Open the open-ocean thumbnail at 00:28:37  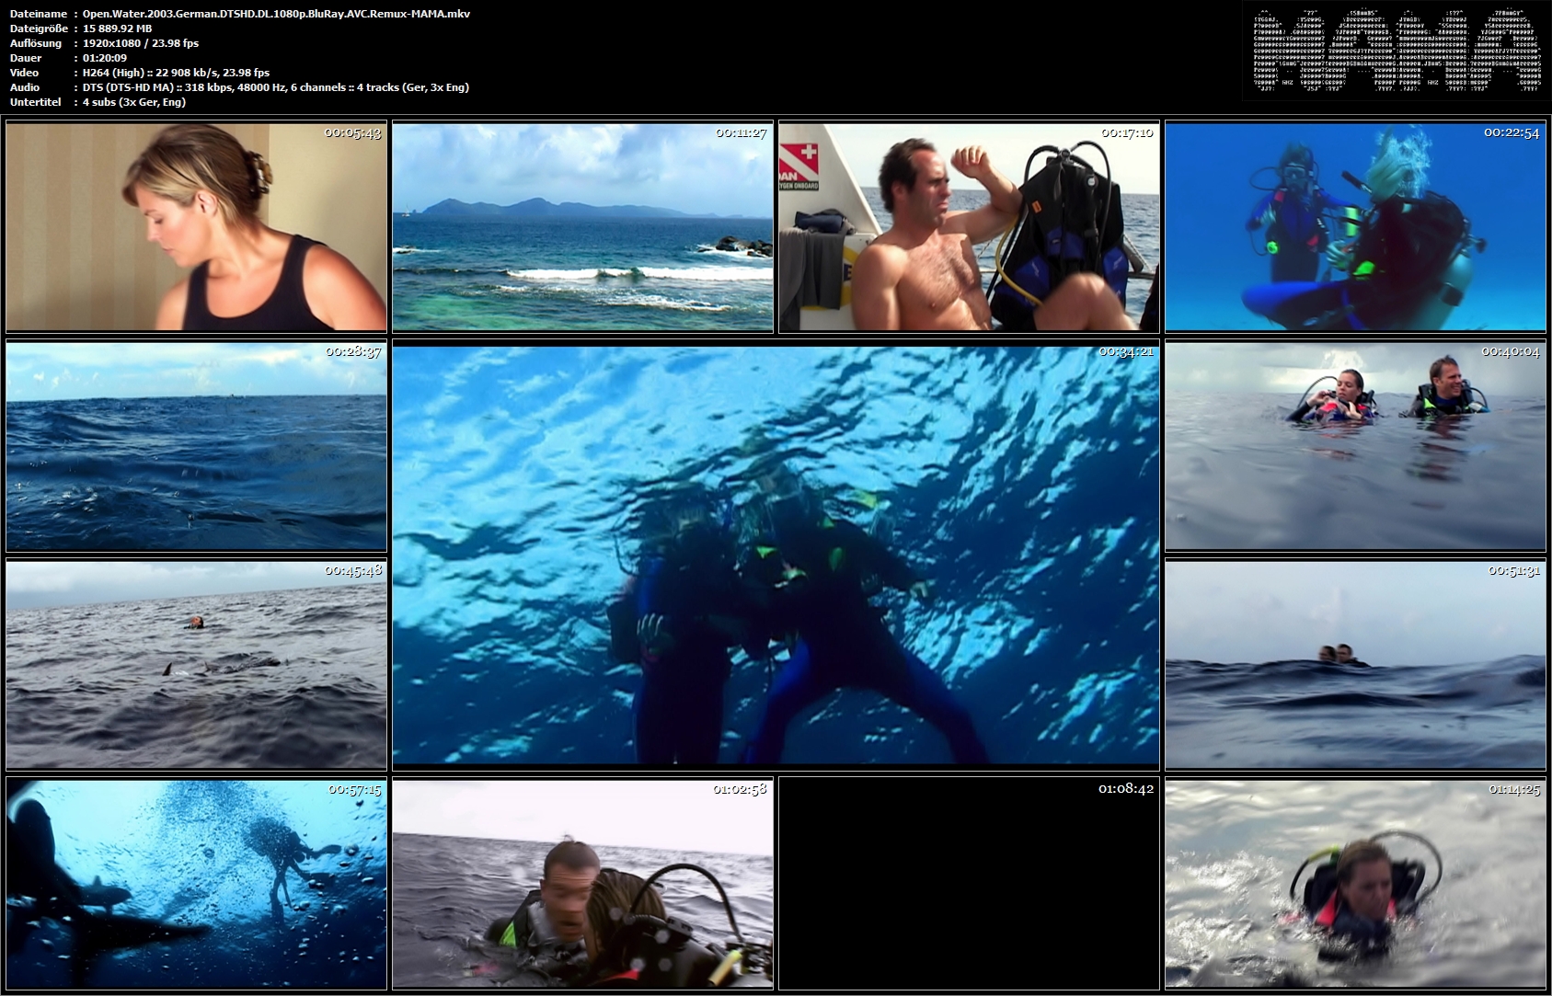196,446
